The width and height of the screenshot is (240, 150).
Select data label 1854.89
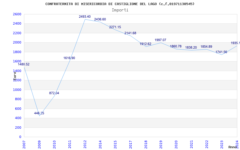(206, 46)
